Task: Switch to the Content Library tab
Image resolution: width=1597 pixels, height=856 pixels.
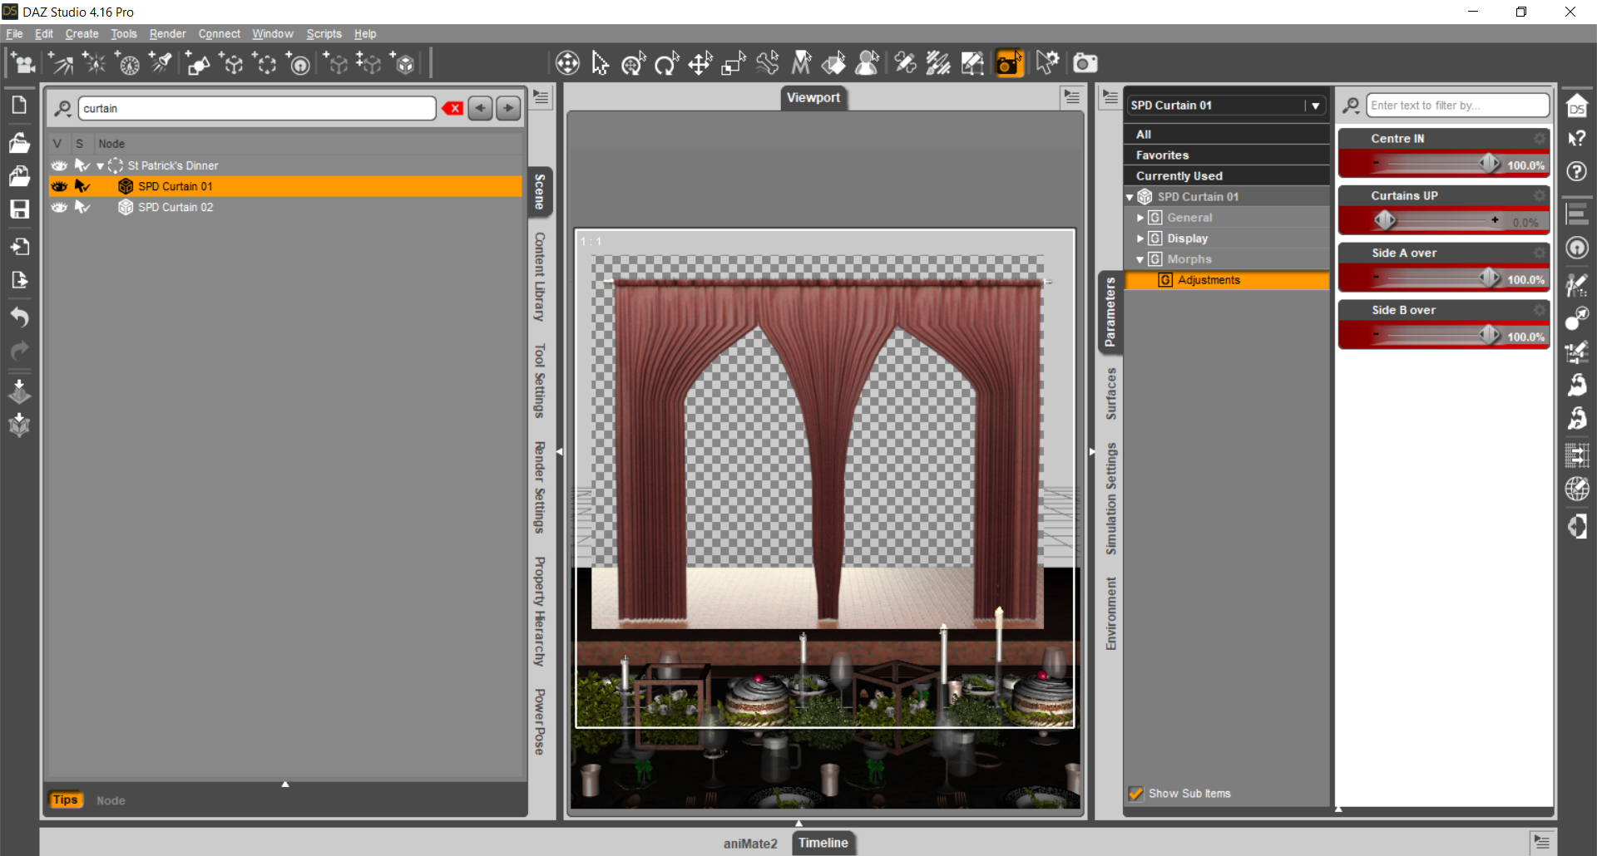Action: click(540, 277)
